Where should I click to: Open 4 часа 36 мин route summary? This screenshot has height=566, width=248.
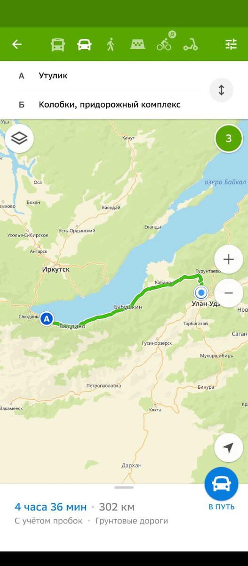(x=51, y=508)
